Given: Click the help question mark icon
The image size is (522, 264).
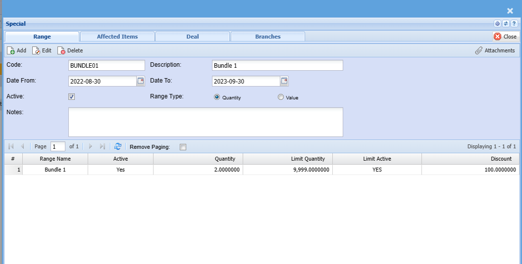Looking at the screenshot, I should 514,24.
